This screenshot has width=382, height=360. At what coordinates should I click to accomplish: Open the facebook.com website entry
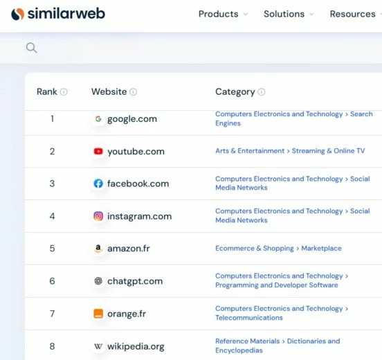pos(138,183)
